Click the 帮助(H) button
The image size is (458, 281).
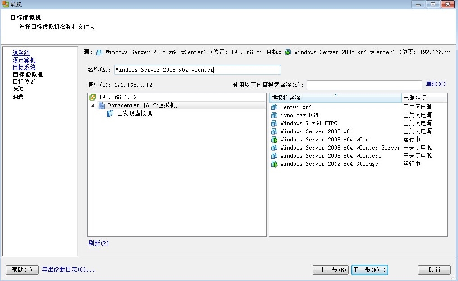22,270
